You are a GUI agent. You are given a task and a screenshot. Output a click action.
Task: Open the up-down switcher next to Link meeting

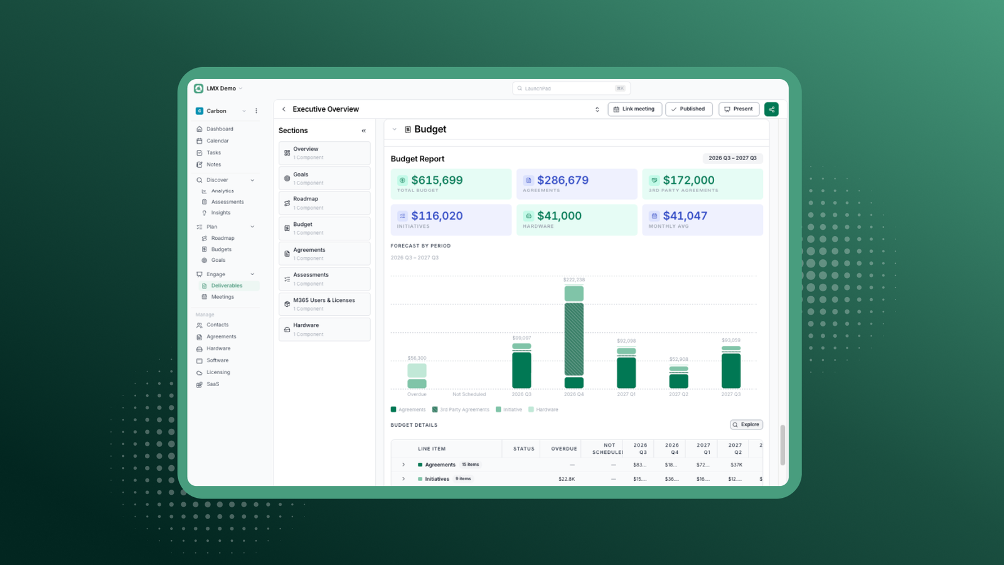[x=597, y=109]
